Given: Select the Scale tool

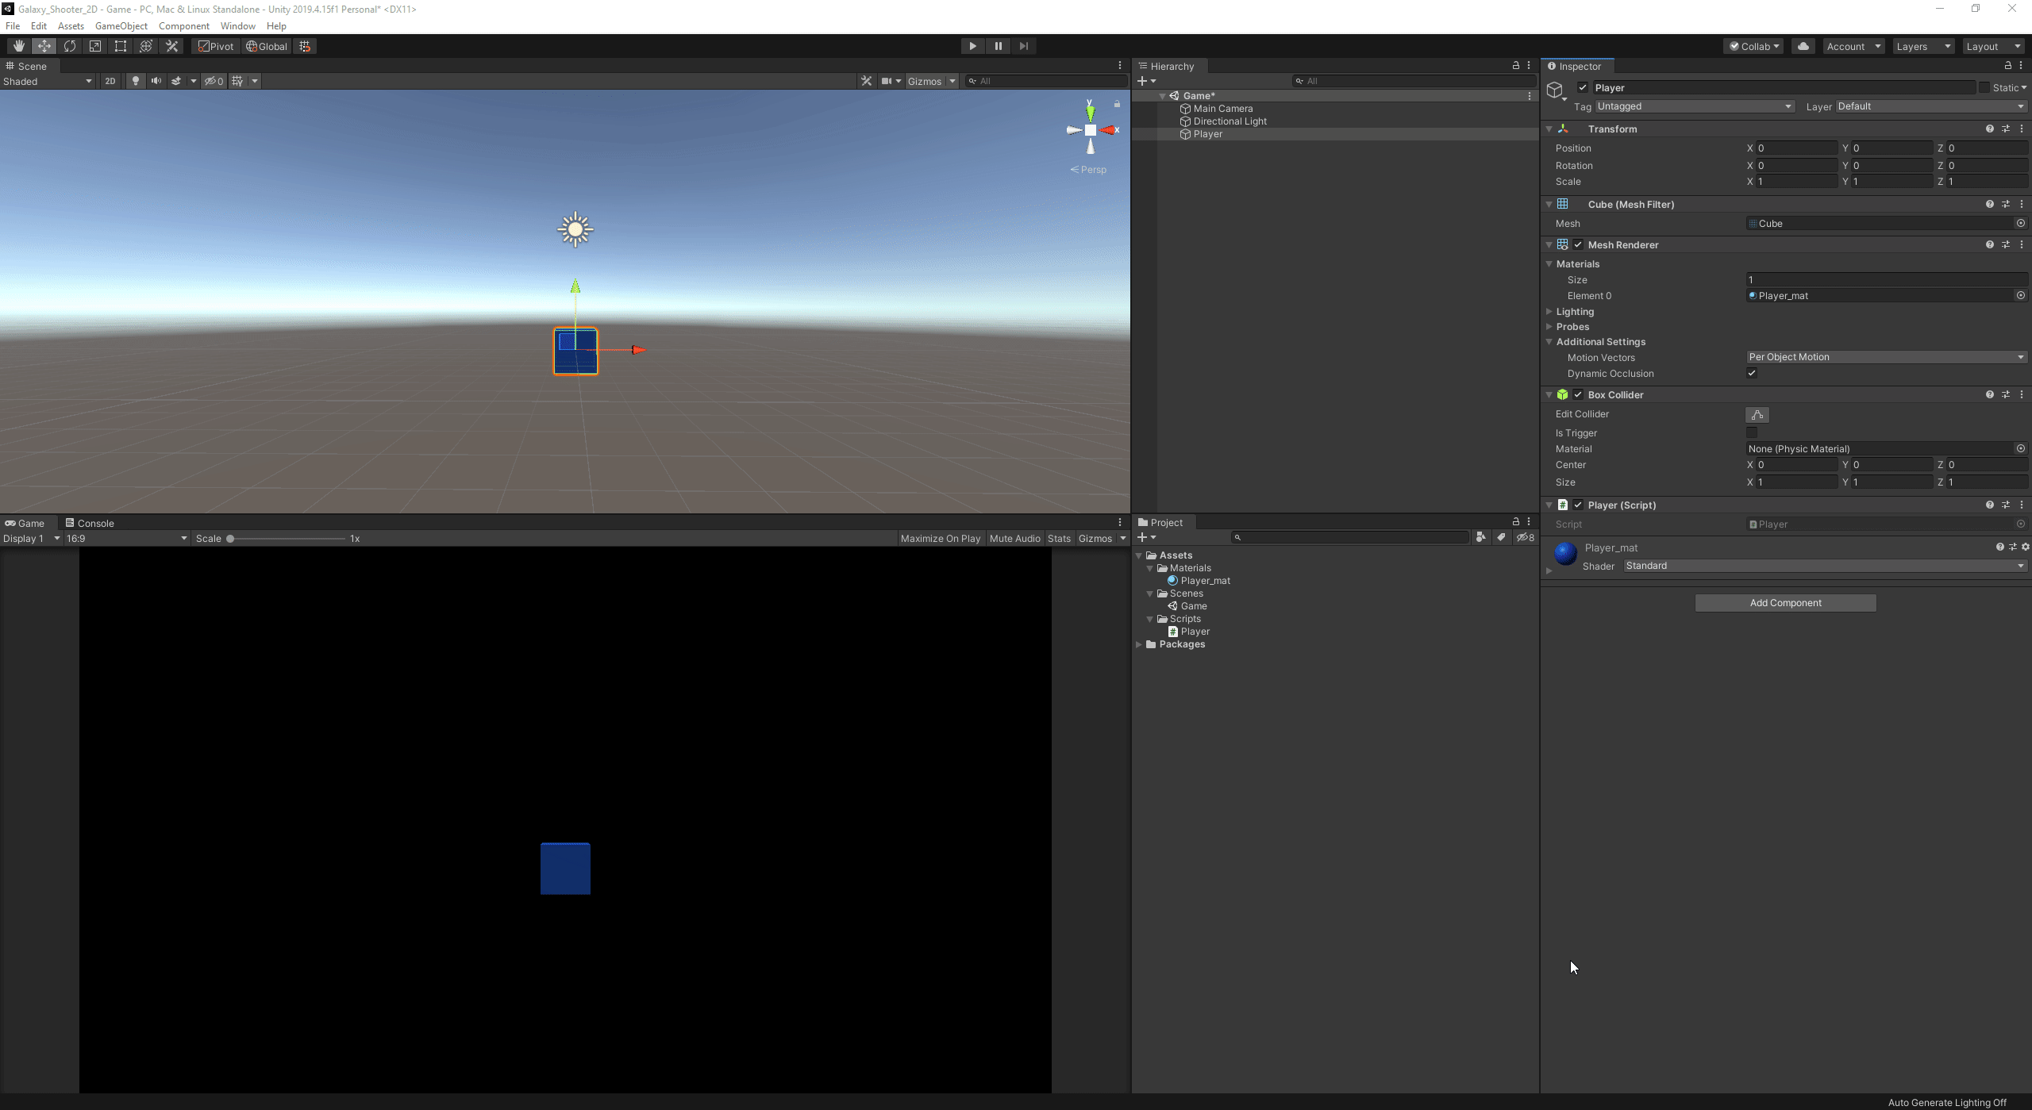Looking at the screenshot, I should point(95,46).
